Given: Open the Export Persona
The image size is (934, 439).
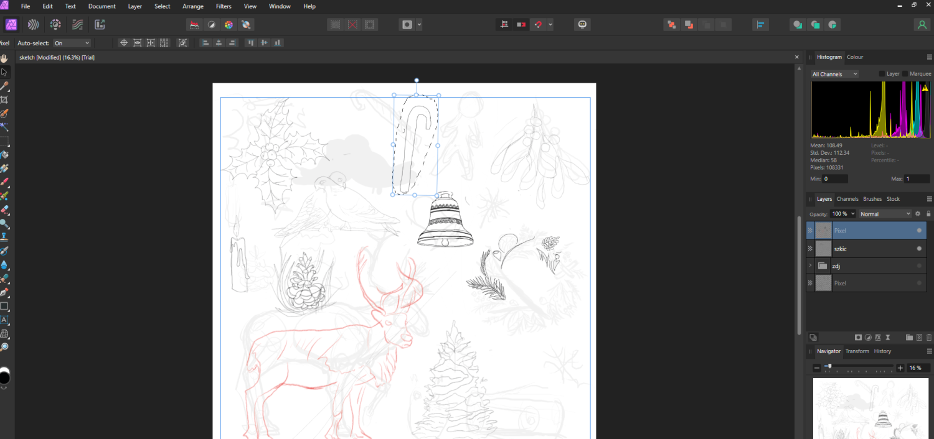Looking at the screenshot, I should click(100, 25).
